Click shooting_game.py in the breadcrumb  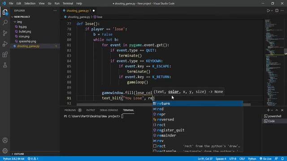click(x=79, y=17)
